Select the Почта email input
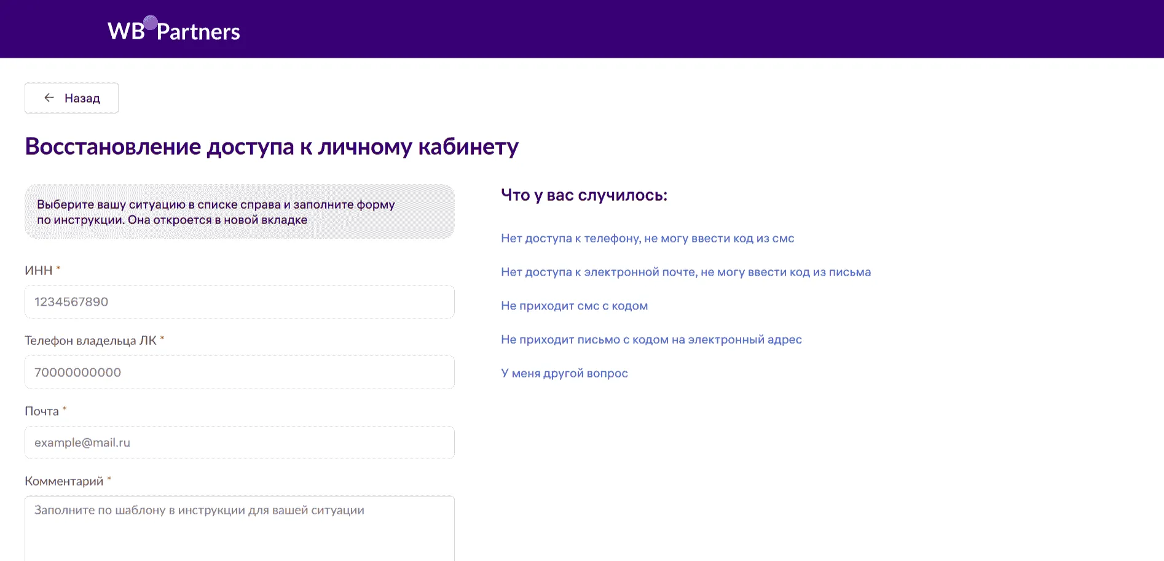The image size is (1164, 561). point(239,443)
